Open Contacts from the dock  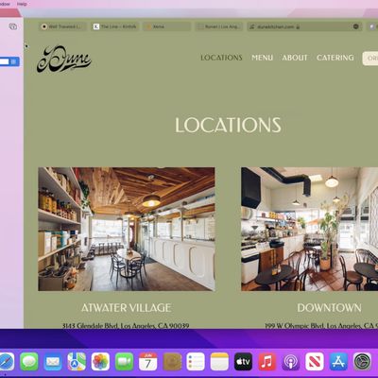point(172,361)
